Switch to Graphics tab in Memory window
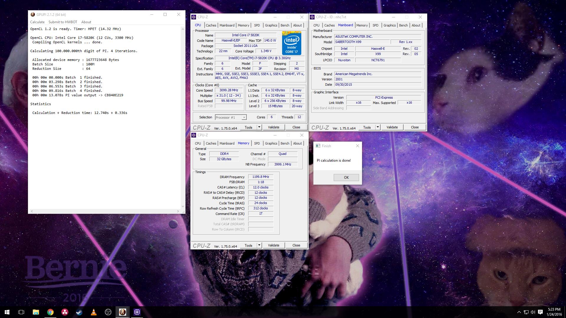The width and height of the screenshot is (566, 318). tap(271, 143)
